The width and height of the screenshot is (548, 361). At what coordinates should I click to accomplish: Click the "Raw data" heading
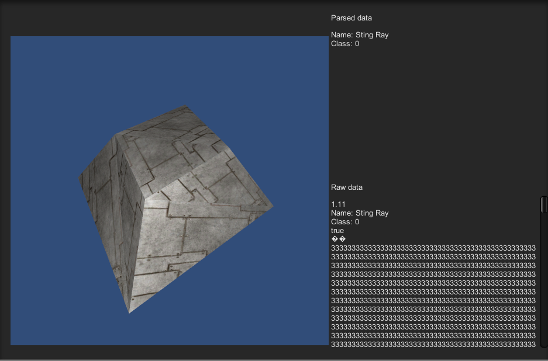(x=347, y=188)
